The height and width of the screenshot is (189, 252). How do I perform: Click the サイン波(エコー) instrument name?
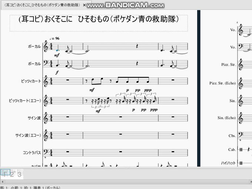[28, 135]
